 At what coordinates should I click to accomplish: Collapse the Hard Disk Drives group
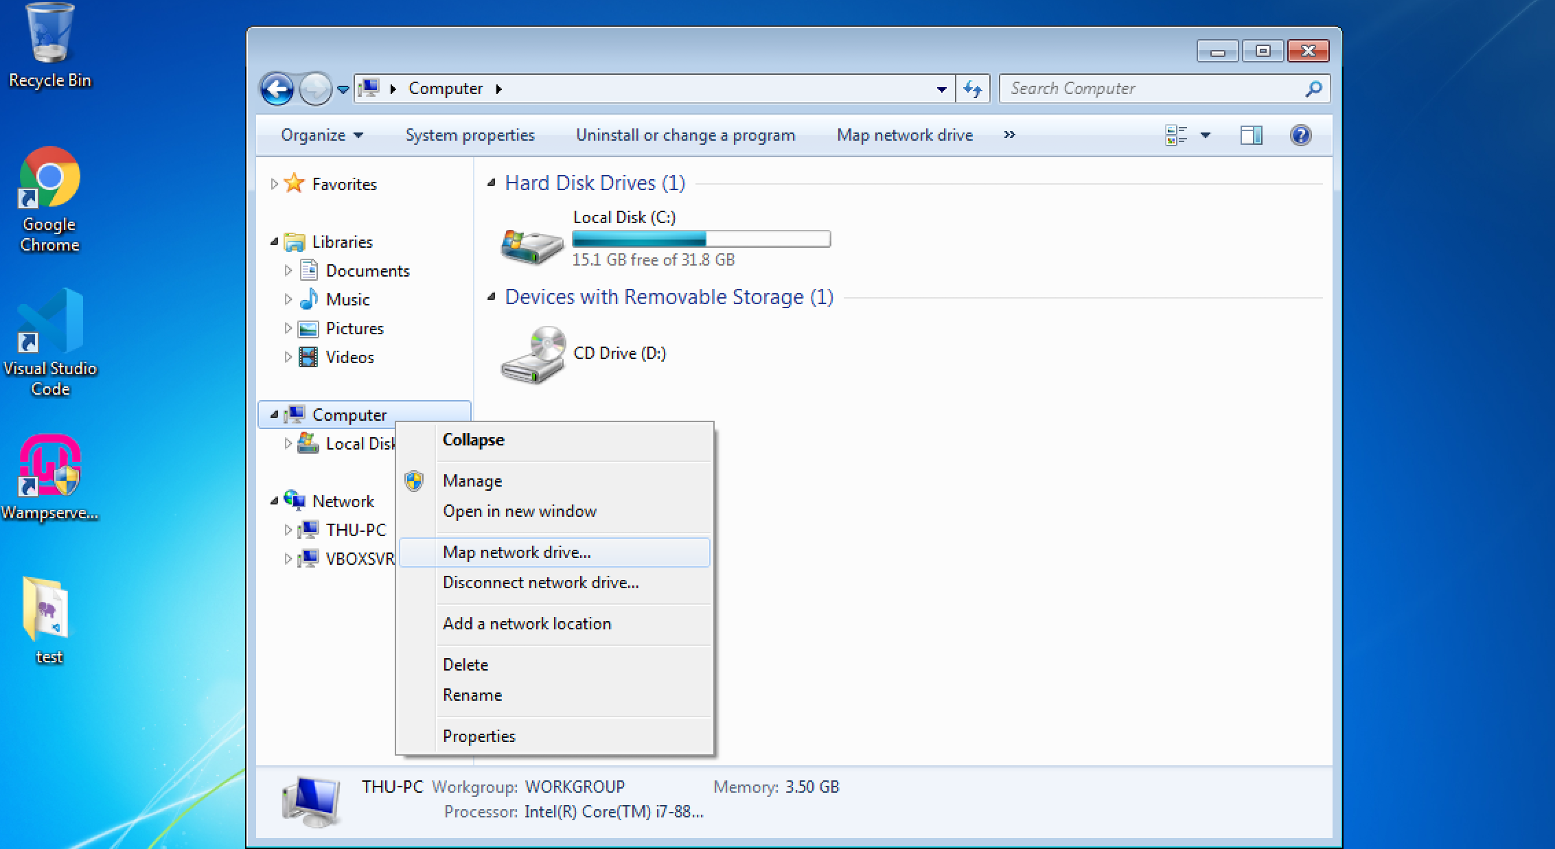(491, 183)
